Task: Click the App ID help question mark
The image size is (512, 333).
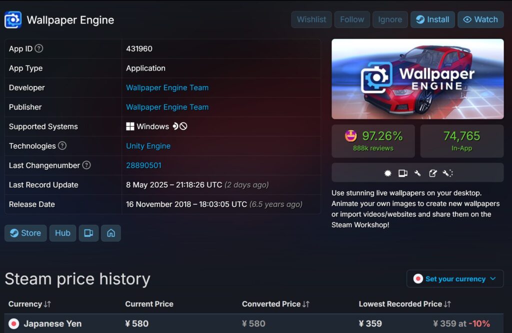Action: click(38, 49)
